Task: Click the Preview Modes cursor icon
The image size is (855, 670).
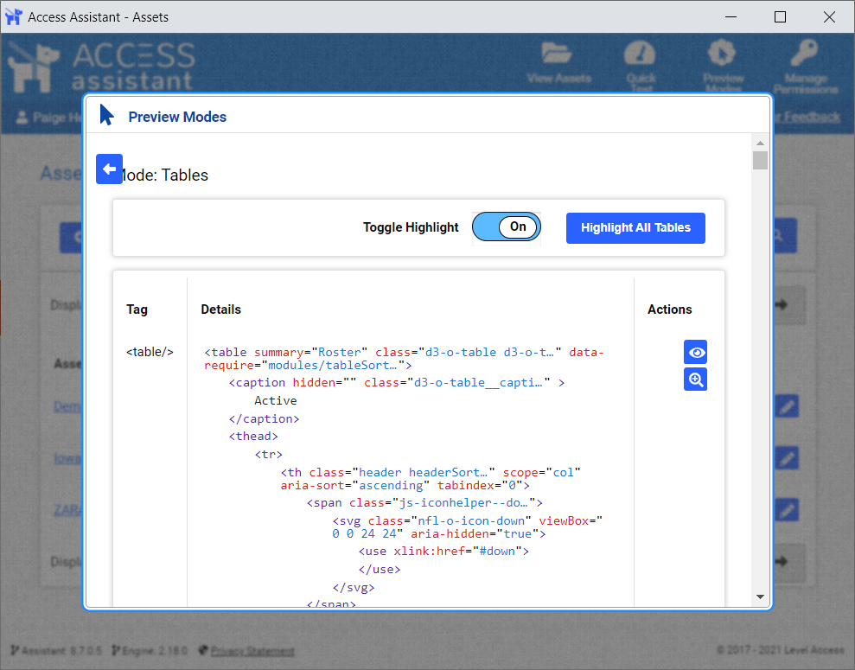Action: [x=107, y=115]
